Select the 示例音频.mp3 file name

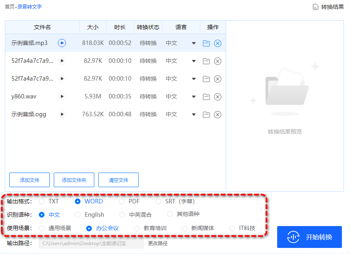click(30, 43)
